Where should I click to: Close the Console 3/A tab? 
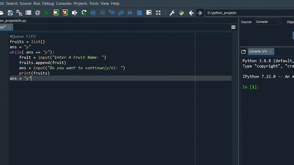coord(271,51)
